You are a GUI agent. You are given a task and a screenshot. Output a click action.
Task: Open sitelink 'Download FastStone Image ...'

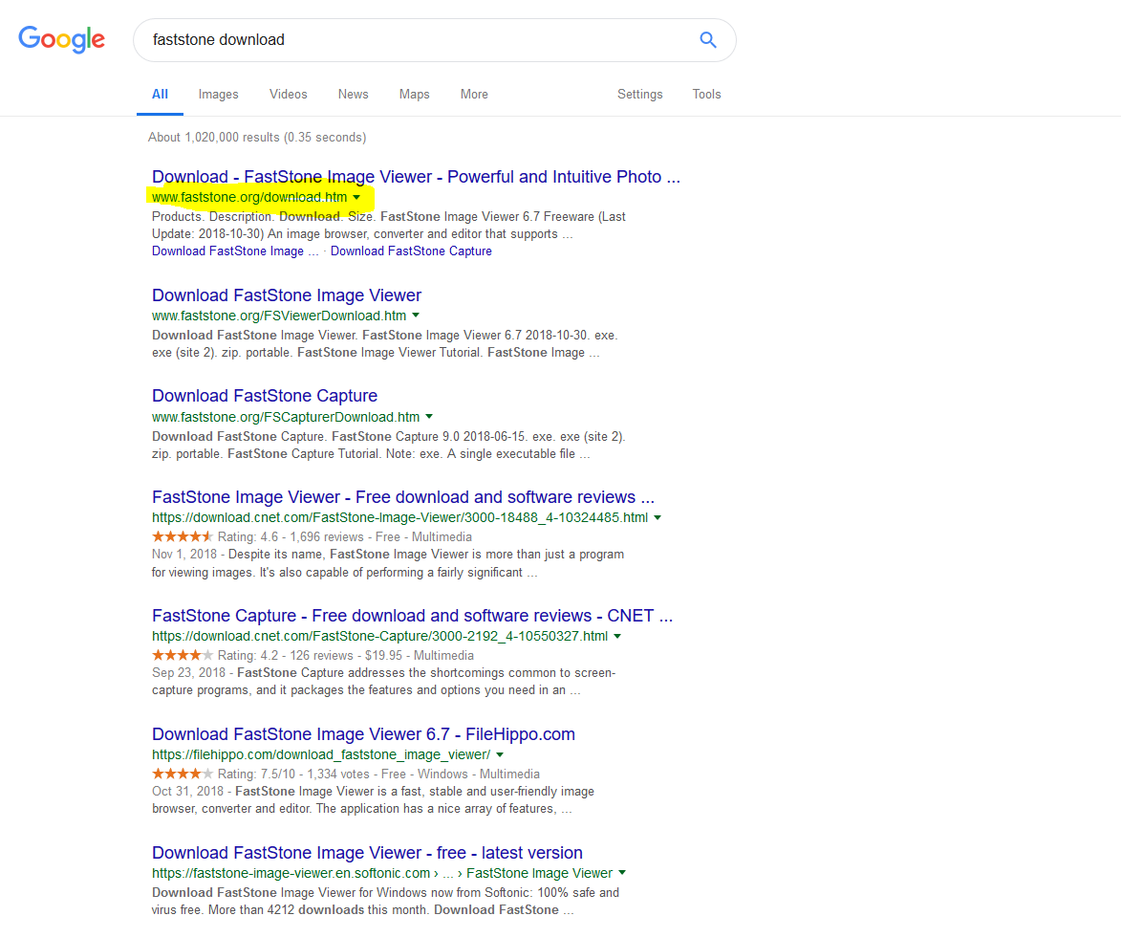click(235, 251)
